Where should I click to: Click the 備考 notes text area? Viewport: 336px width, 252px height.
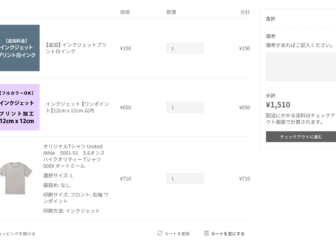301,67
